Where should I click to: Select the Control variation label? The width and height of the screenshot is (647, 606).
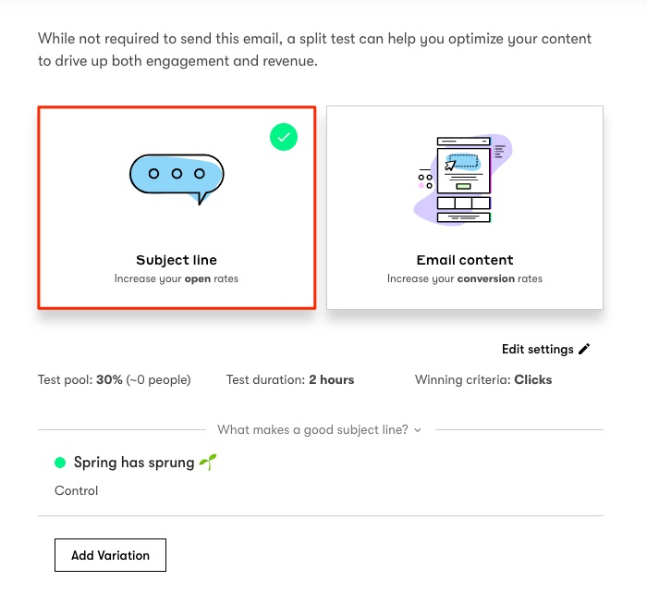click(77, 490)
